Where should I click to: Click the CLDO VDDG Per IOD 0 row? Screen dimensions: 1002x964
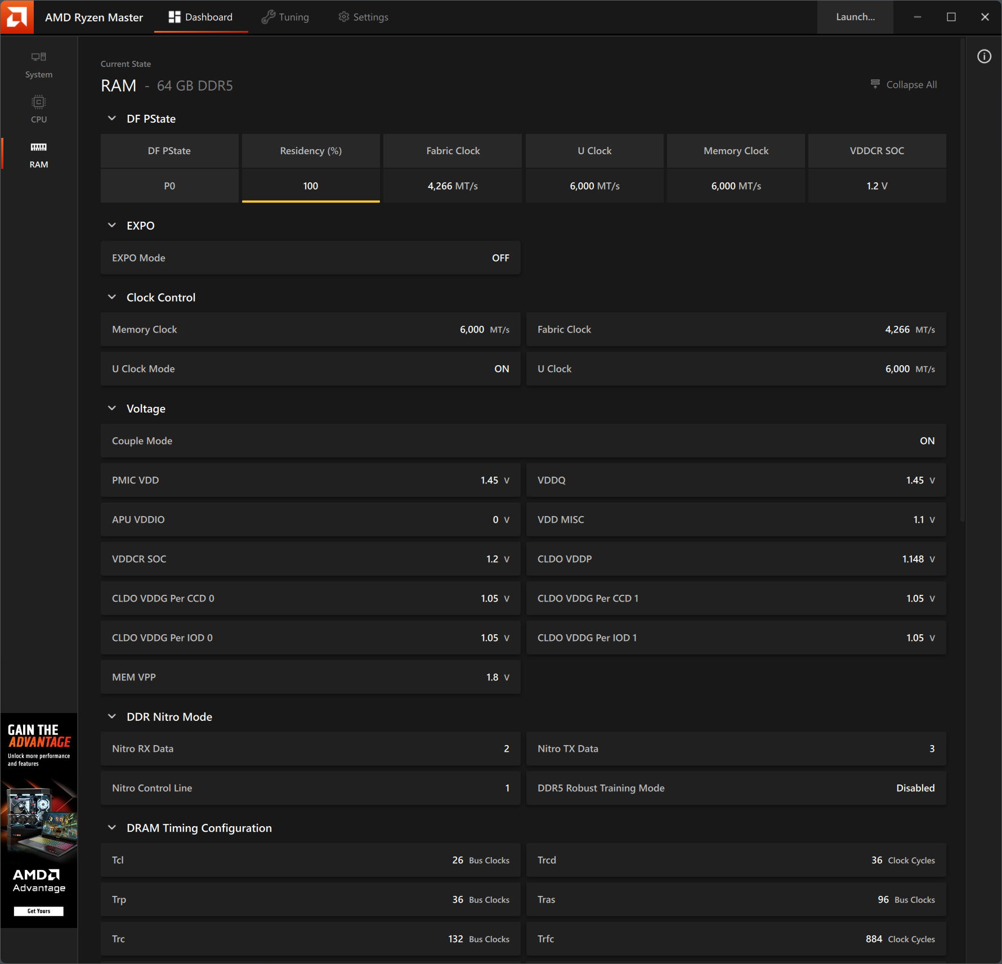click(x=311, y=638)
